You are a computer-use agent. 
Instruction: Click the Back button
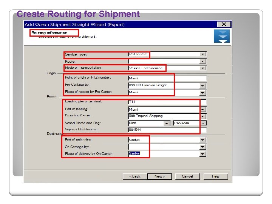135,176
